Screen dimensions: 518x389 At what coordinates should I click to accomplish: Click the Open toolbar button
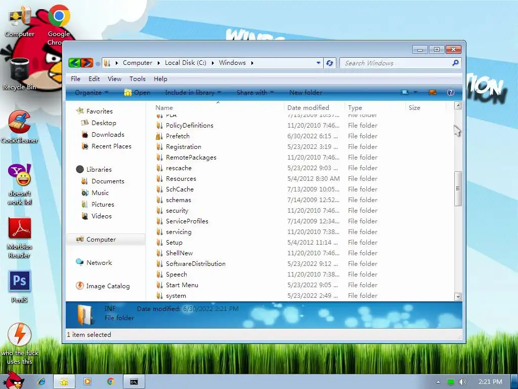coord(137,93)
